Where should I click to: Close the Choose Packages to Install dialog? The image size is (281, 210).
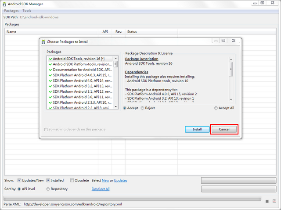coord(234,41)
